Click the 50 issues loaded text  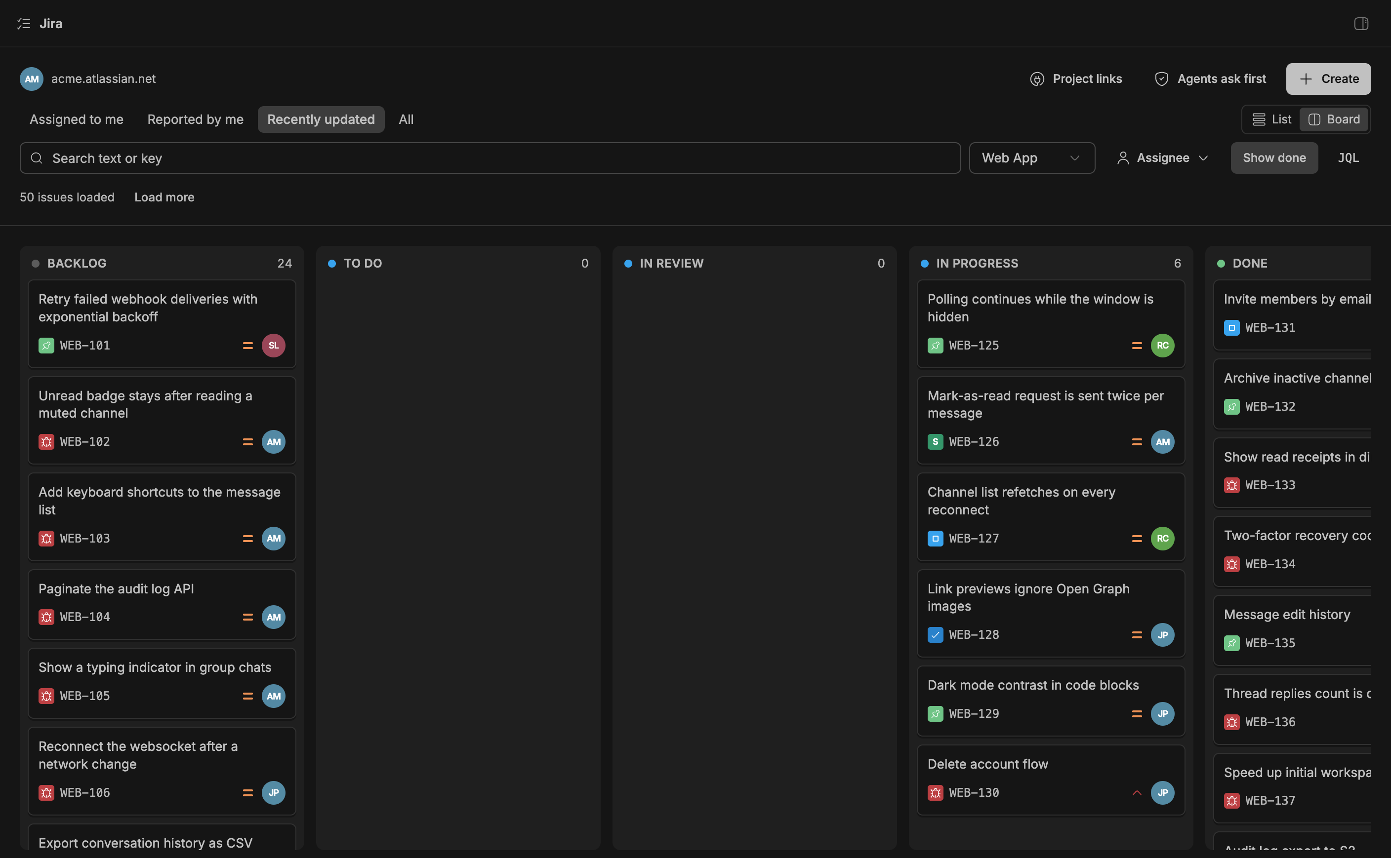tap(67, 197)
